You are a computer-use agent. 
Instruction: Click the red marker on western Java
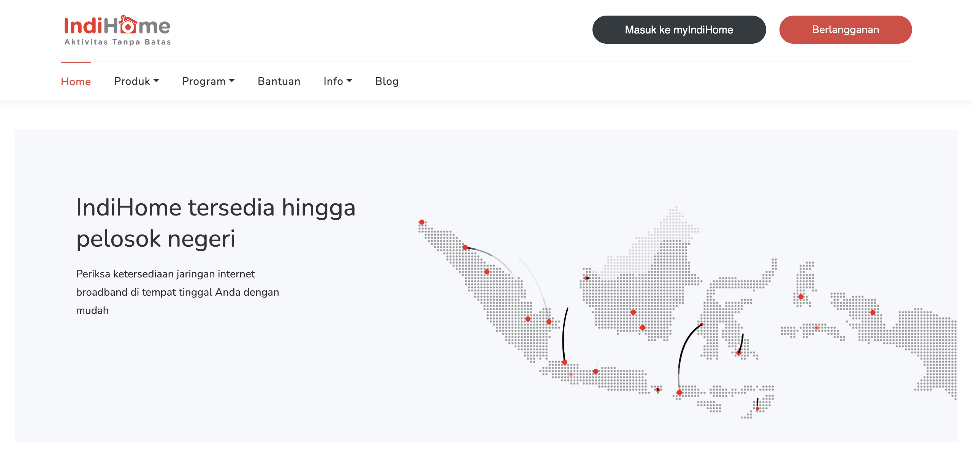565,362
